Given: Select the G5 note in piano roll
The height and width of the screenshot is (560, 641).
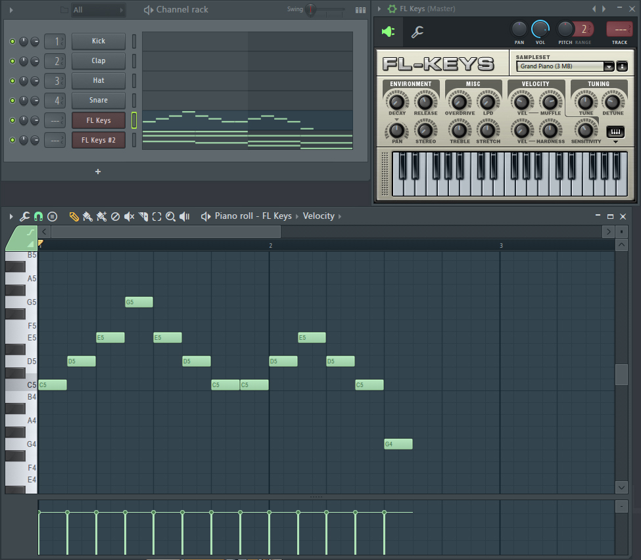Looking at the screenshot, I should click(x=139, y=302).
